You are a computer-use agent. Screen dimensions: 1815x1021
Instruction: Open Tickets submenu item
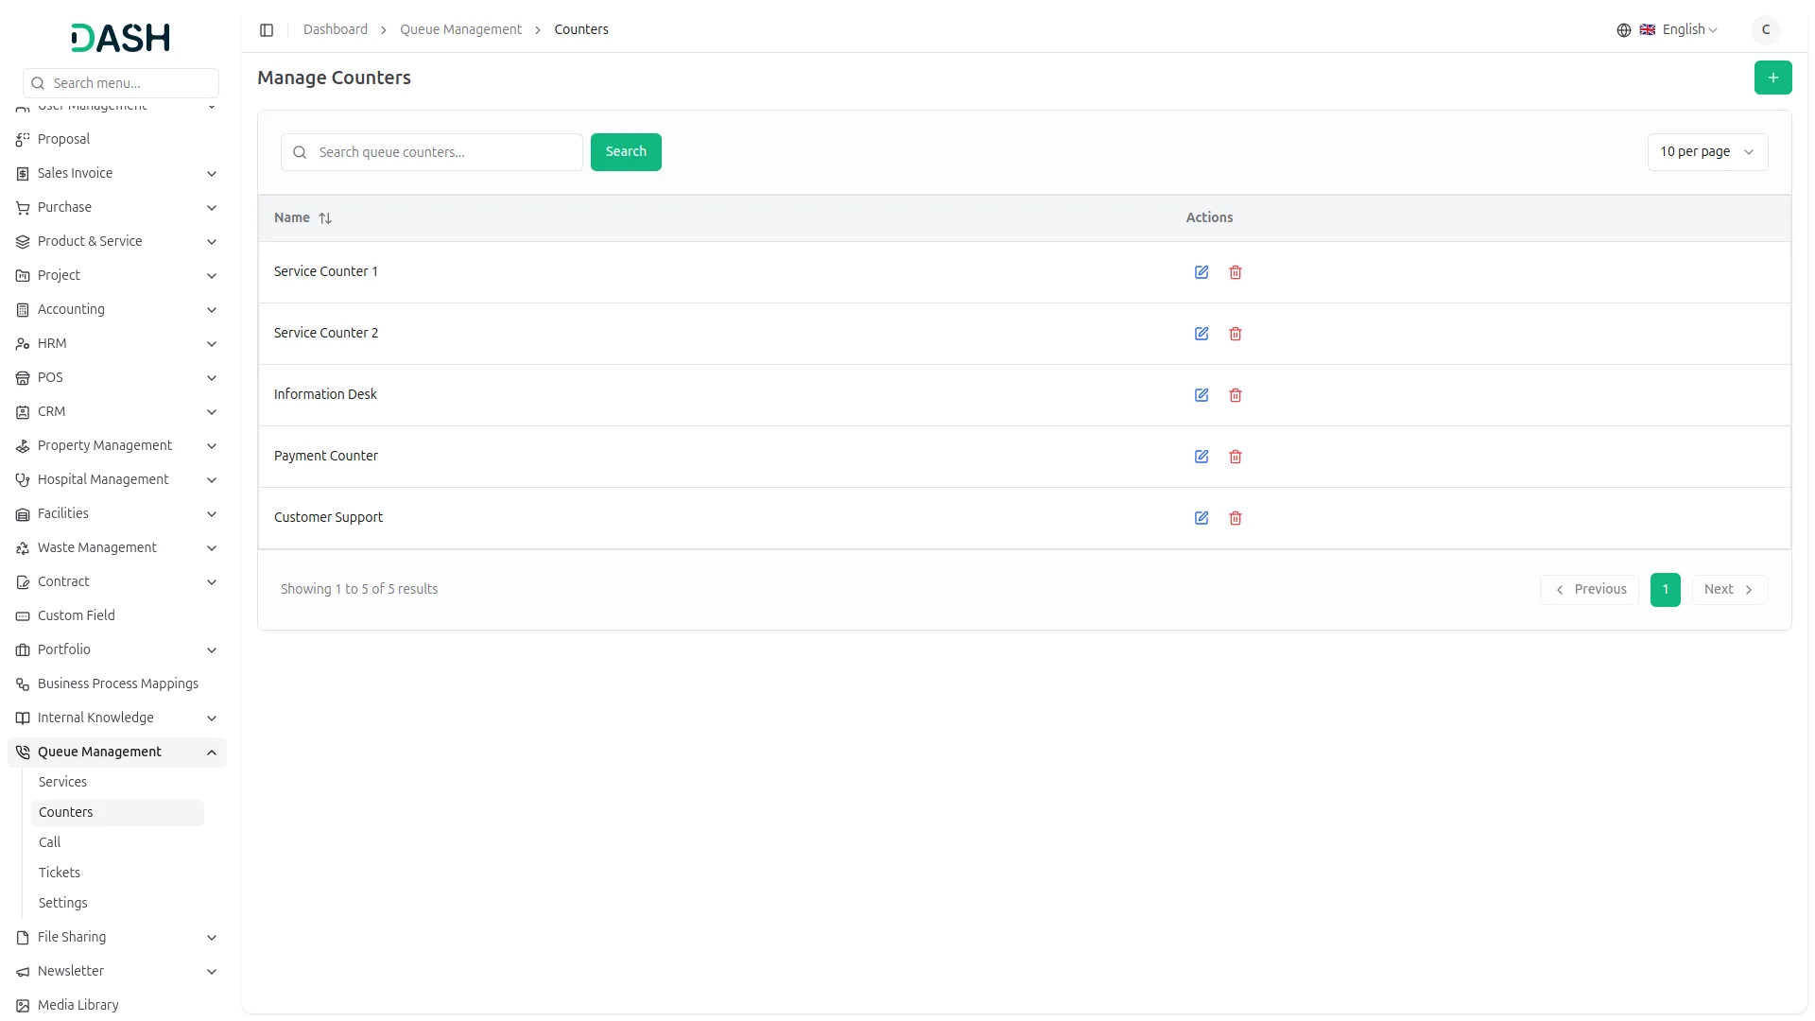(60, 873)
